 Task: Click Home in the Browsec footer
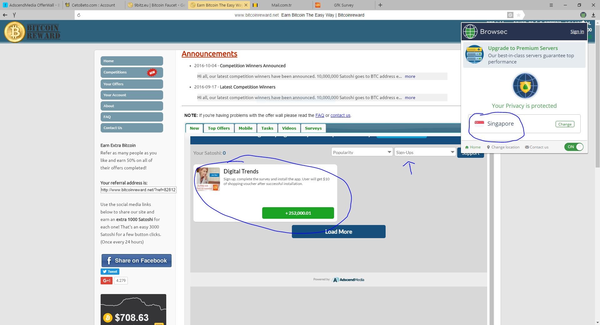(473, 147)
